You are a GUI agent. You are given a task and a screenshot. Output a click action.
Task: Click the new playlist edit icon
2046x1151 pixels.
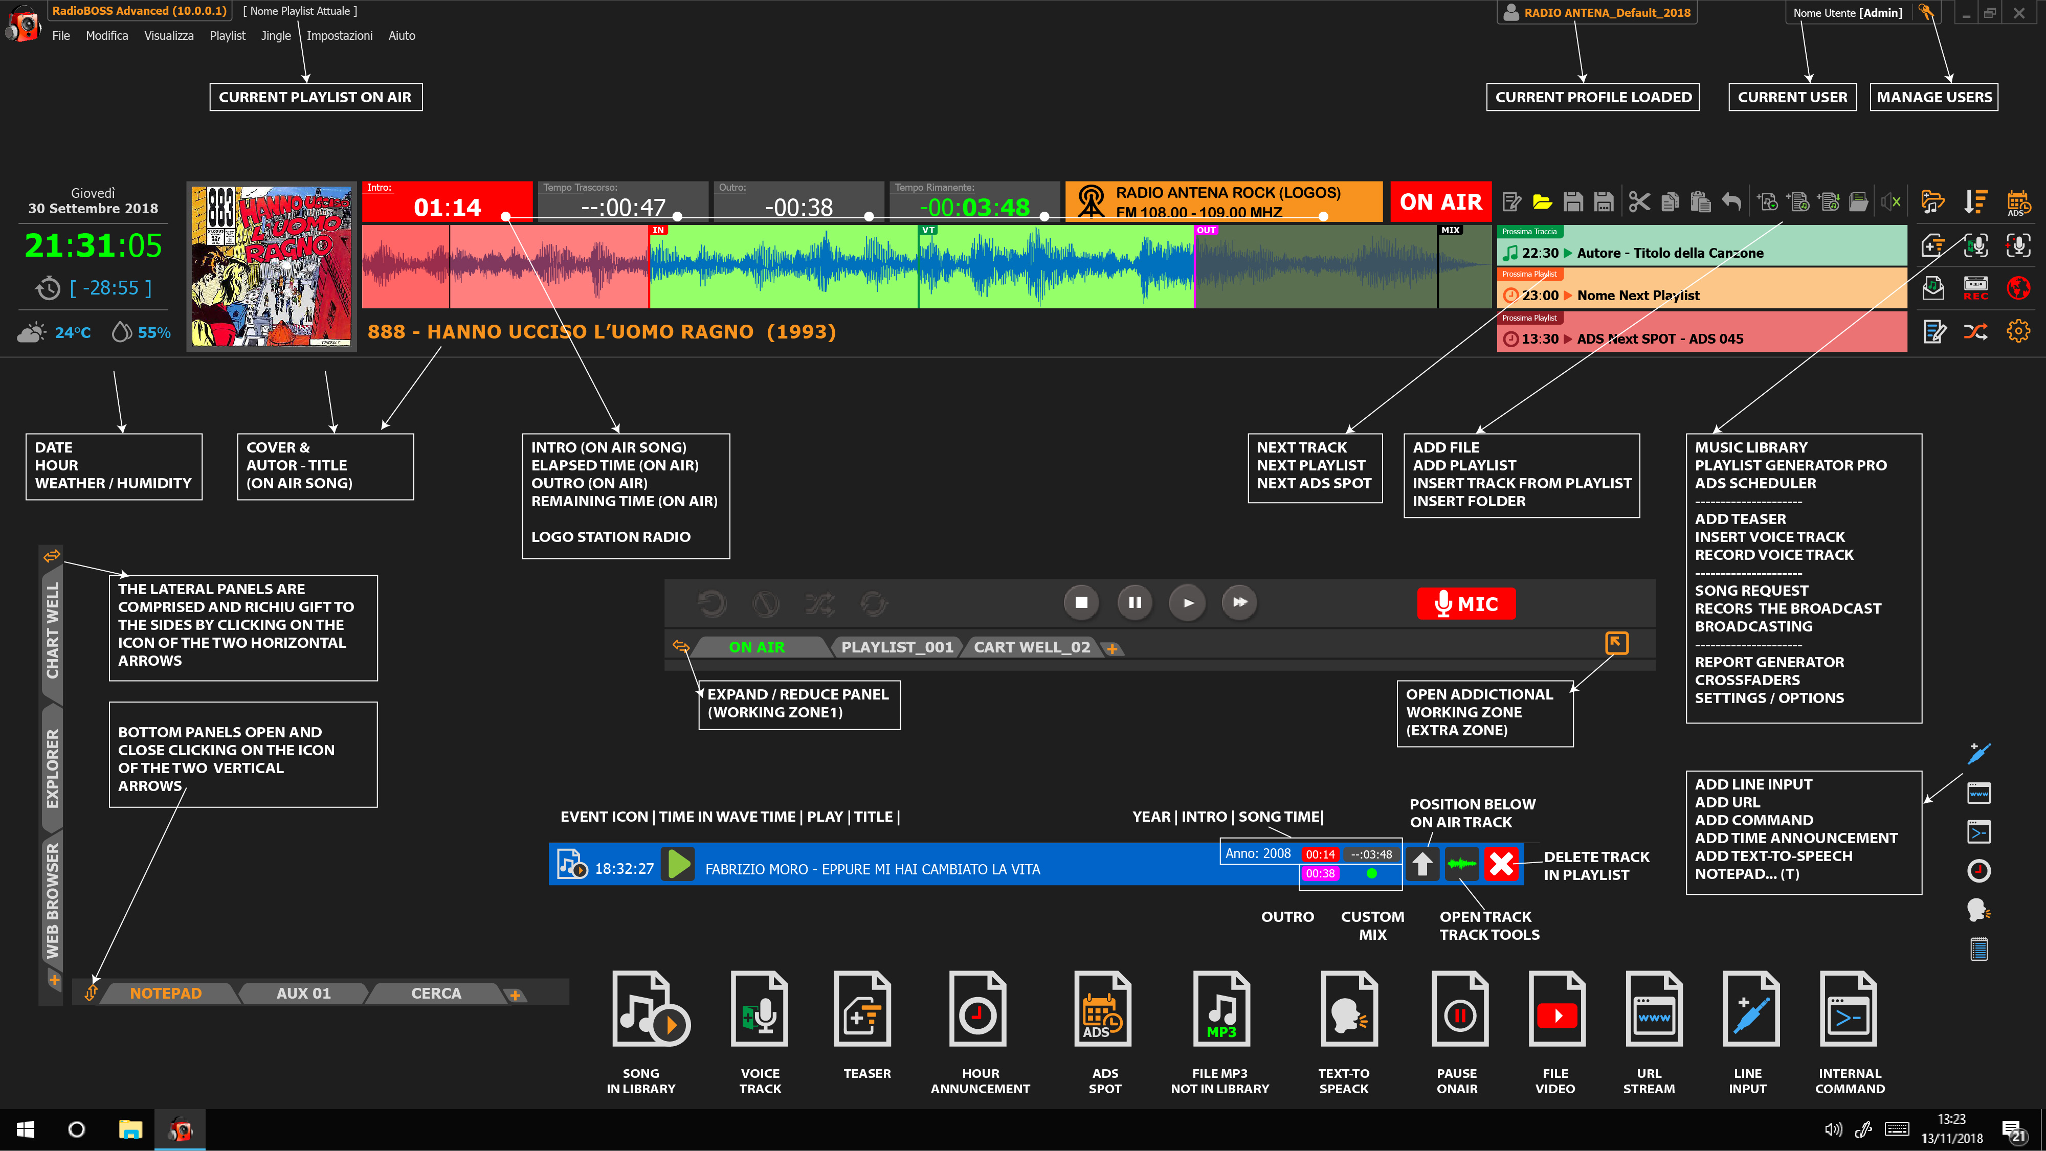1511,202
